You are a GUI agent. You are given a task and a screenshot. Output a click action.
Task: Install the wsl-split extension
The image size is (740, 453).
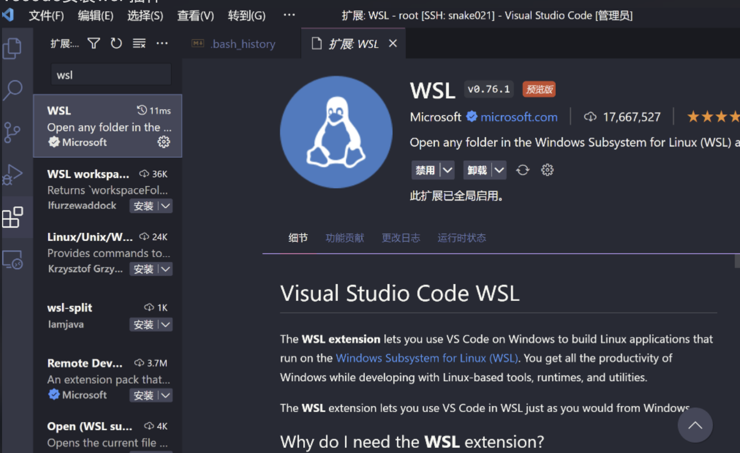coord(143,324)
